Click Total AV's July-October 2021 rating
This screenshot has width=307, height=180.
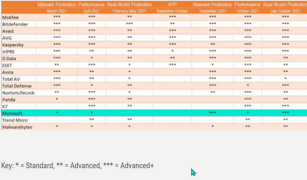[285, 79]
